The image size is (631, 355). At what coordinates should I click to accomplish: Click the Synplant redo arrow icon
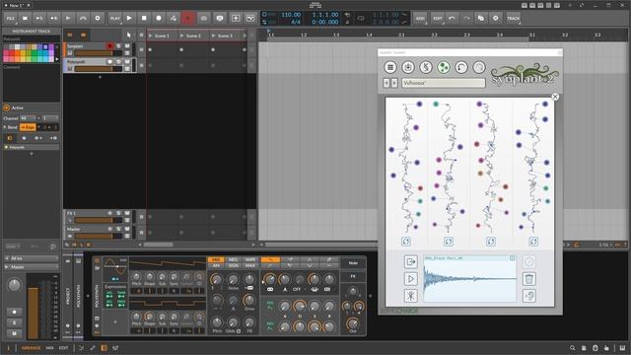coord(479,67)
